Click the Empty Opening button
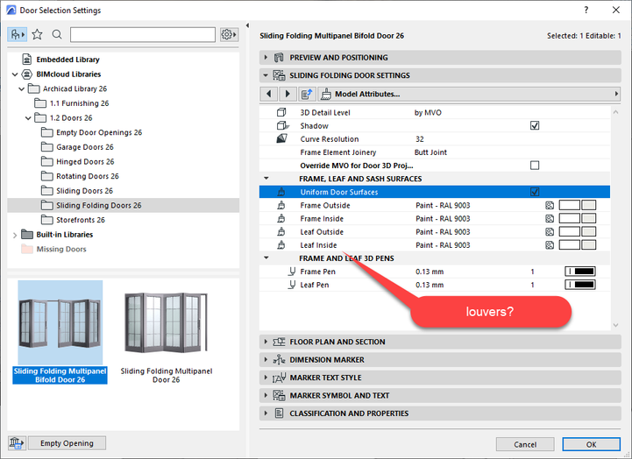Viewport: 632px width, 459px height. click(67, 443)
